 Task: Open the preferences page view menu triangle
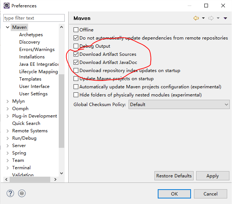tap(225, 18)
